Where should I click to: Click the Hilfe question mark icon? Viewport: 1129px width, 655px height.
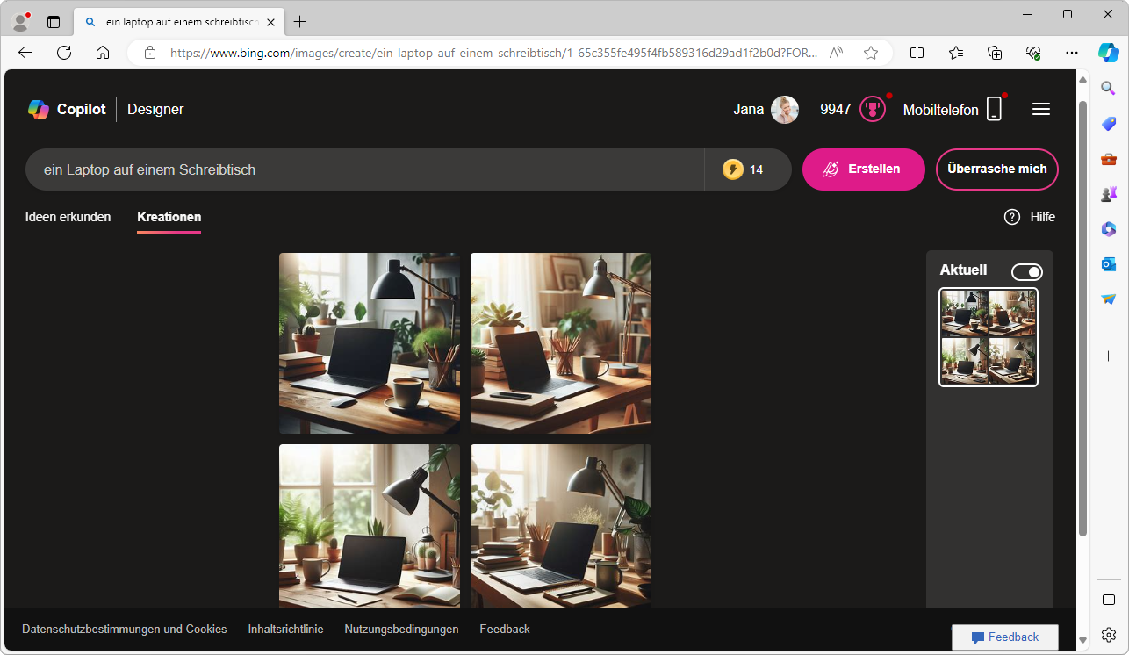[x=1012, y=217]
